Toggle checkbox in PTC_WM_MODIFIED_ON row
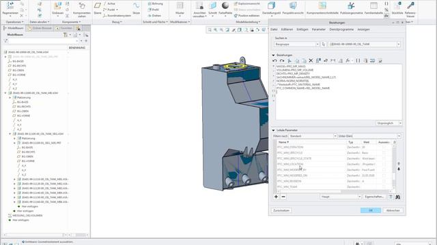This screenshot has width=437, height=245. [x=384, y=176]
